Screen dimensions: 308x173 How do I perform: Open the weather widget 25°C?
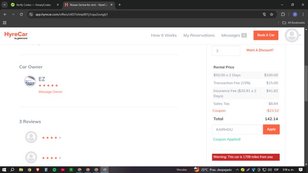pos(213,170)
